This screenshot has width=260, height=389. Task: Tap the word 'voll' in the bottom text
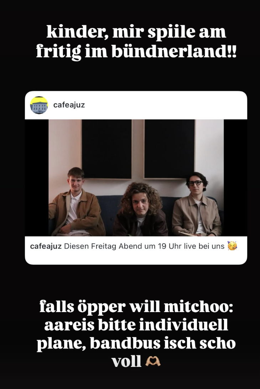(126, 362)
